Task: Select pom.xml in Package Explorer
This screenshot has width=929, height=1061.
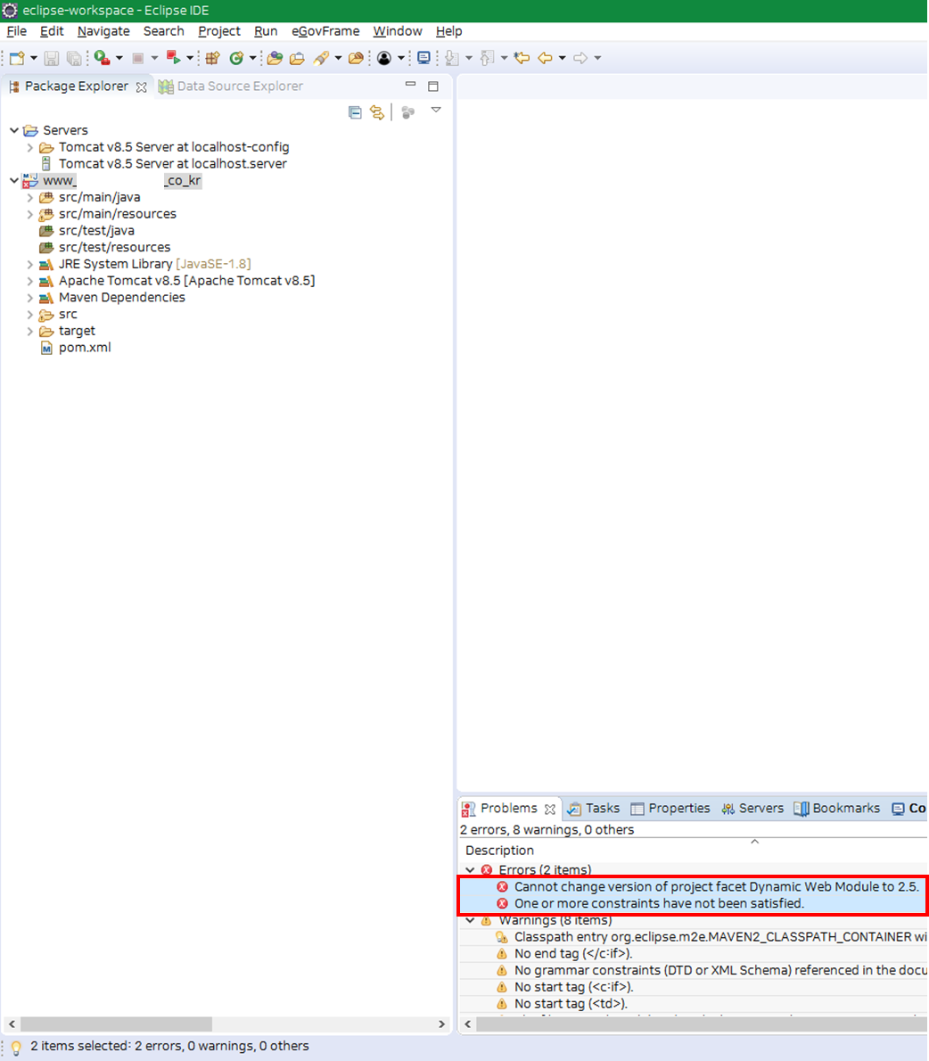Action: coord(75,348)
